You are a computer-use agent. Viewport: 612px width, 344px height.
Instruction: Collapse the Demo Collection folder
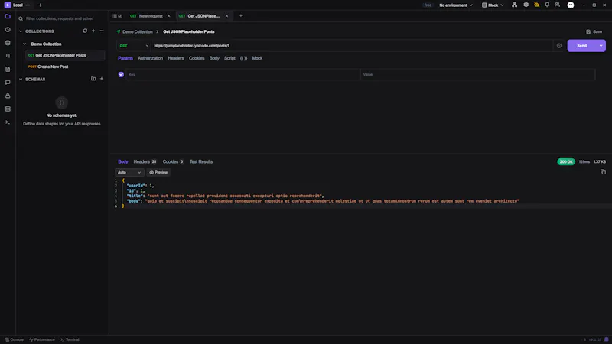coord(24,44)
